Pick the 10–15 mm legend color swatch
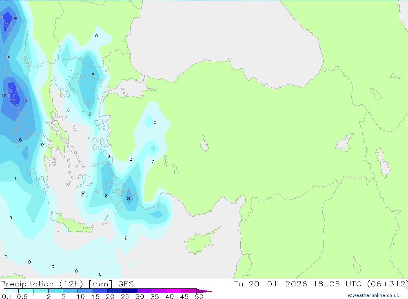 click(x=85, y=291)
